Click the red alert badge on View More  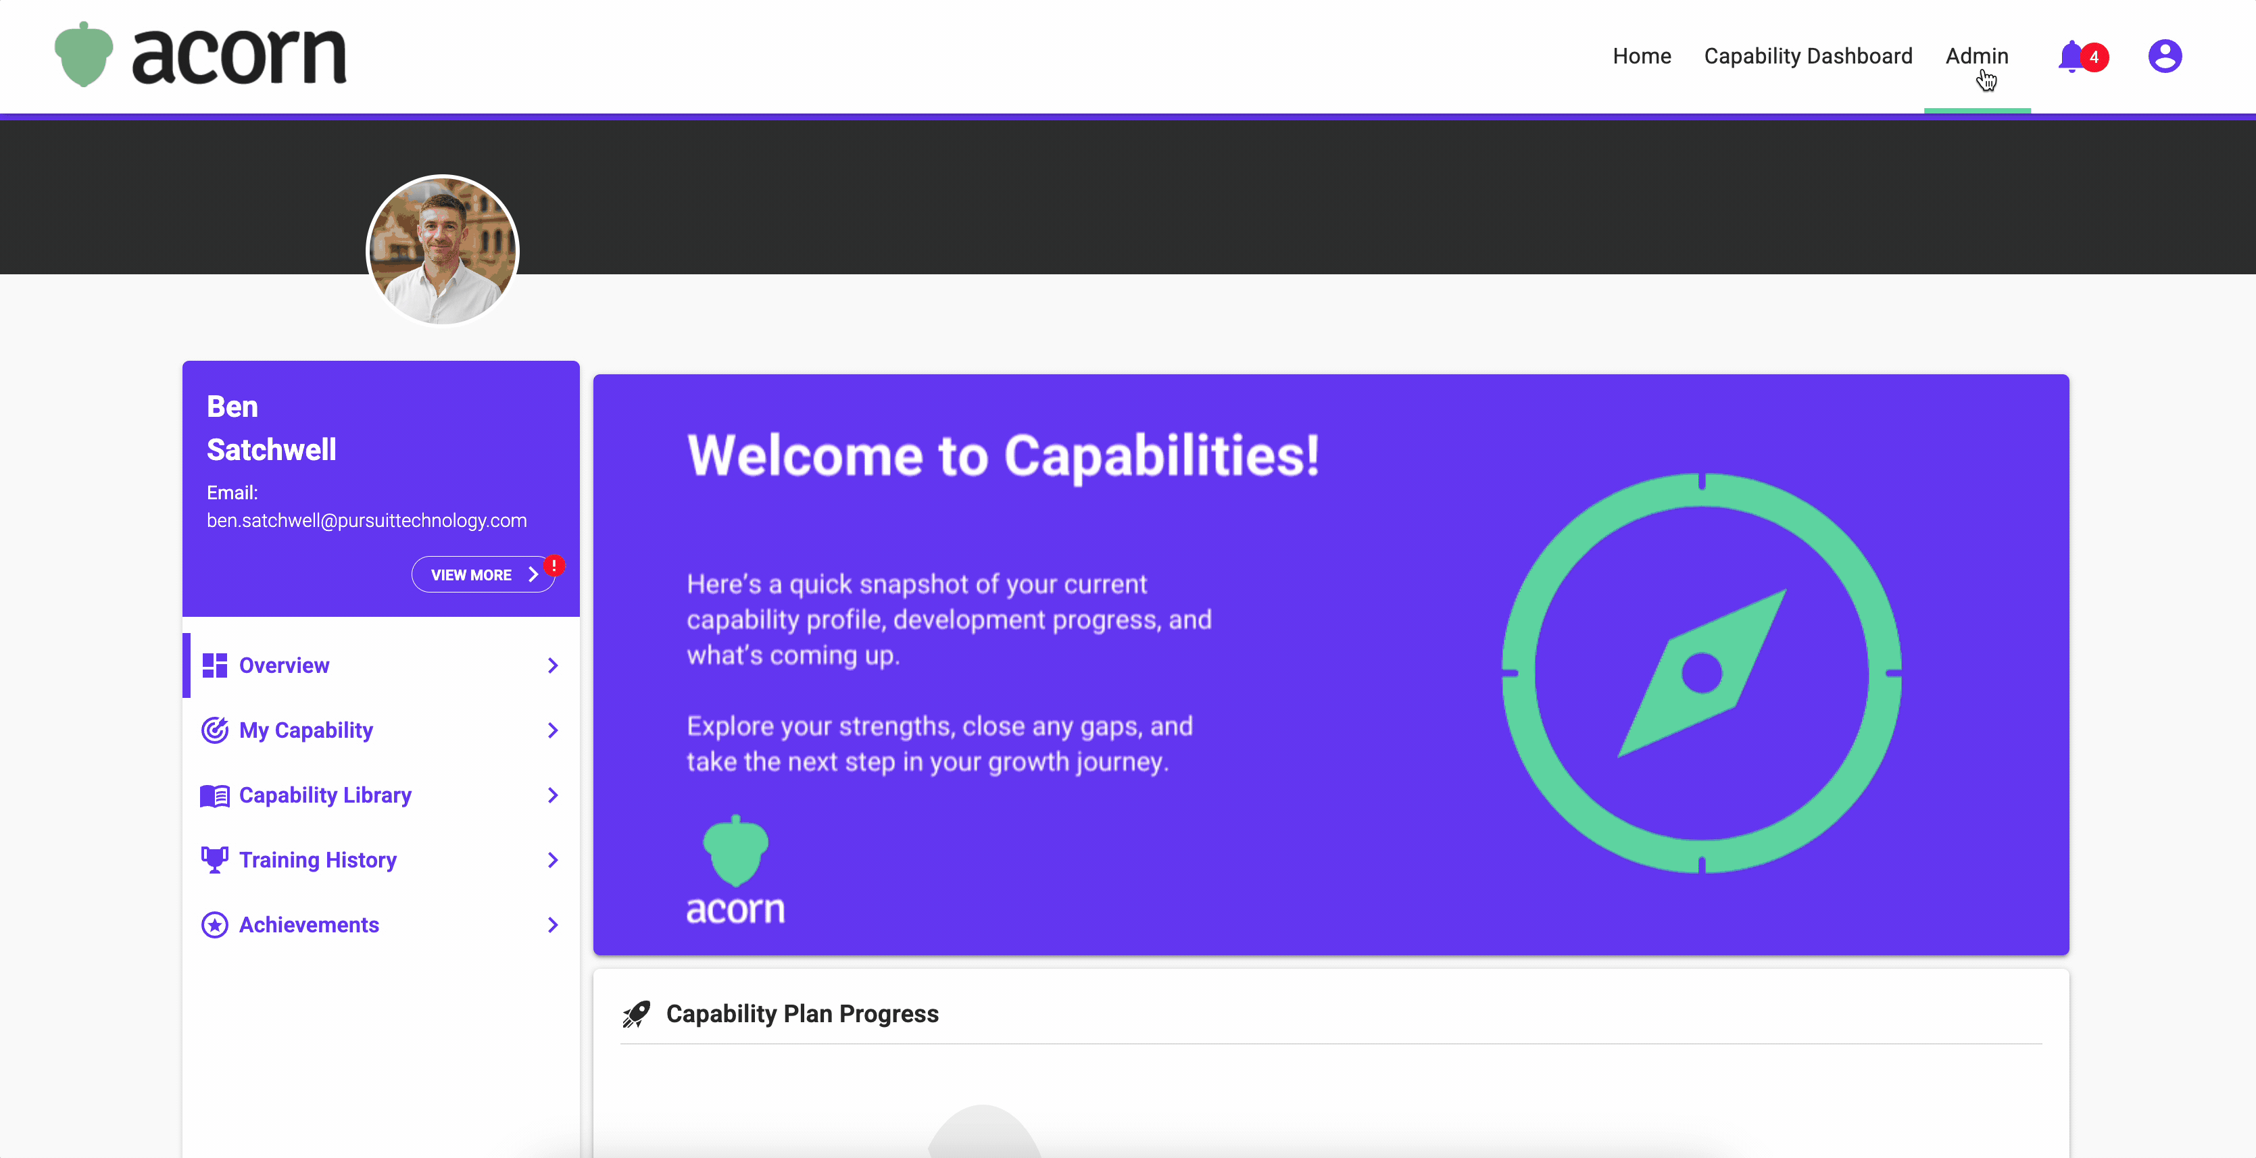[554, 565]
